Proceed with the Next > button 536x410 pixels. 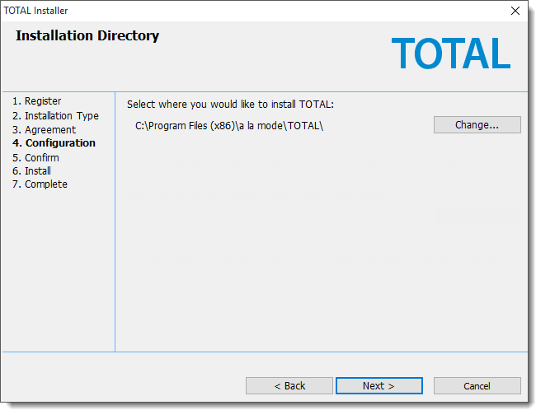379,386
